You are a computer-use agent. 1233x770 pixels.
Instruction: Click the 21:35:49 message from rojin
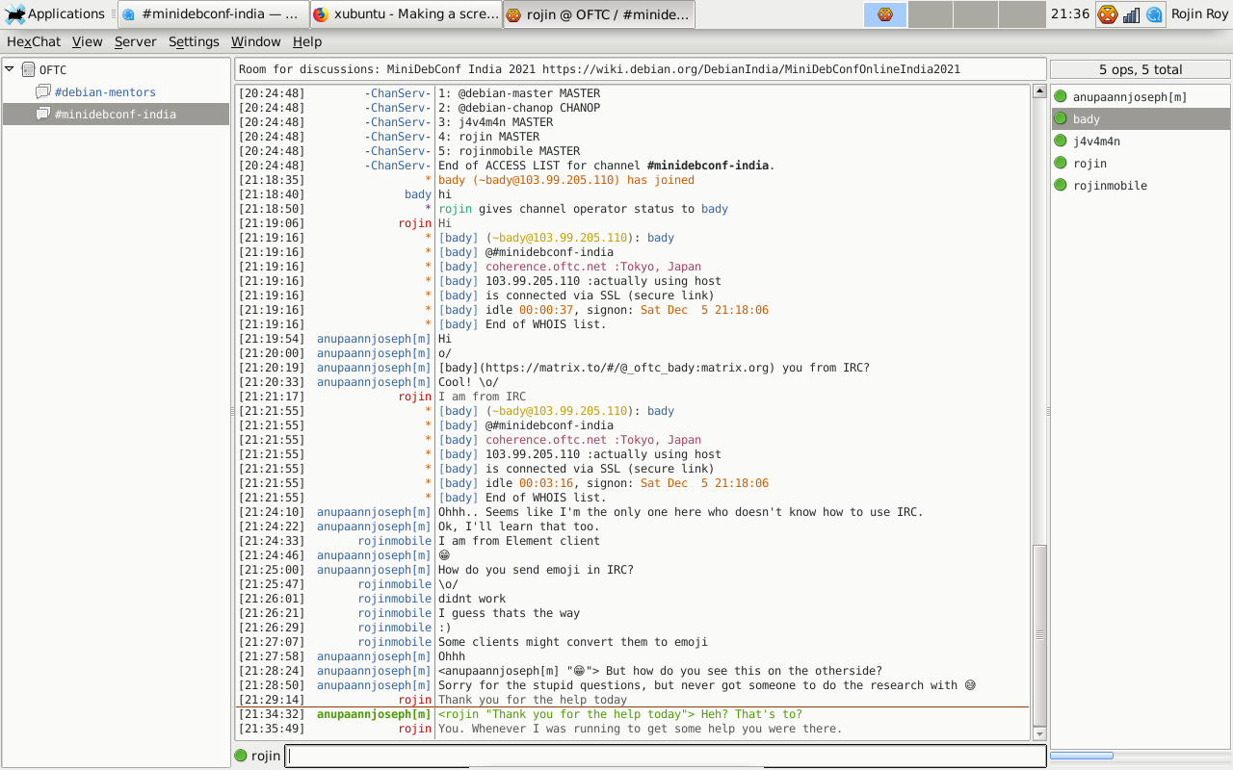point(641,729)
